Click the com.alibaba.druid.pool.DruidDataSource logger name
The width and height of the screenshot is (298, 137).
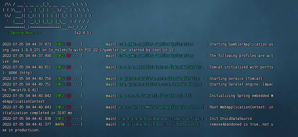pos(159,124)
